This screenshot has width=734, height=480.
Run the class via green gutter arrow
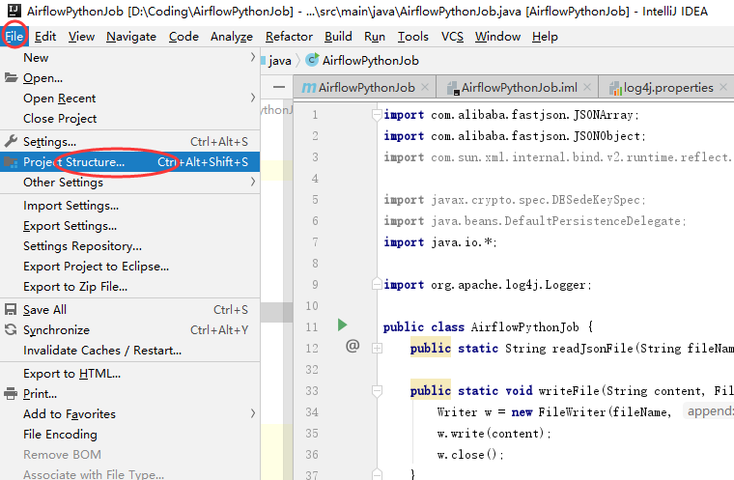coord(343,325)
